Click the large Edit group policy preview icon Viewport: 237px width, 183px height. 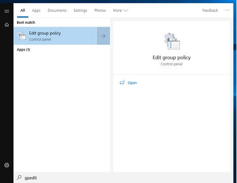pyautogui.click(x=172, y=41)
